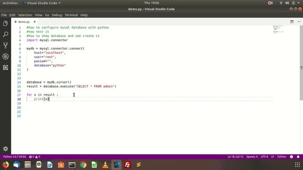This screenshot has height=170, width=303.
Task: Change the LF end-of-line sequence
Action: (x=273, y=157)
